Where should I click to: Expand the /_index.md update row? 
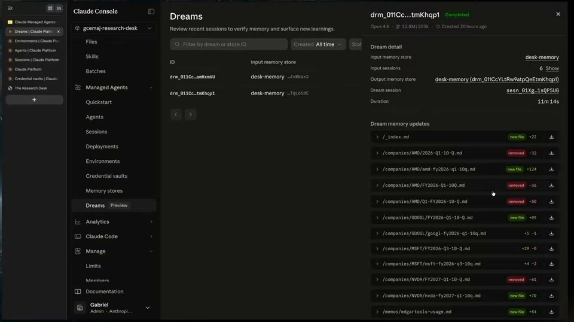[x=377, y=137]
